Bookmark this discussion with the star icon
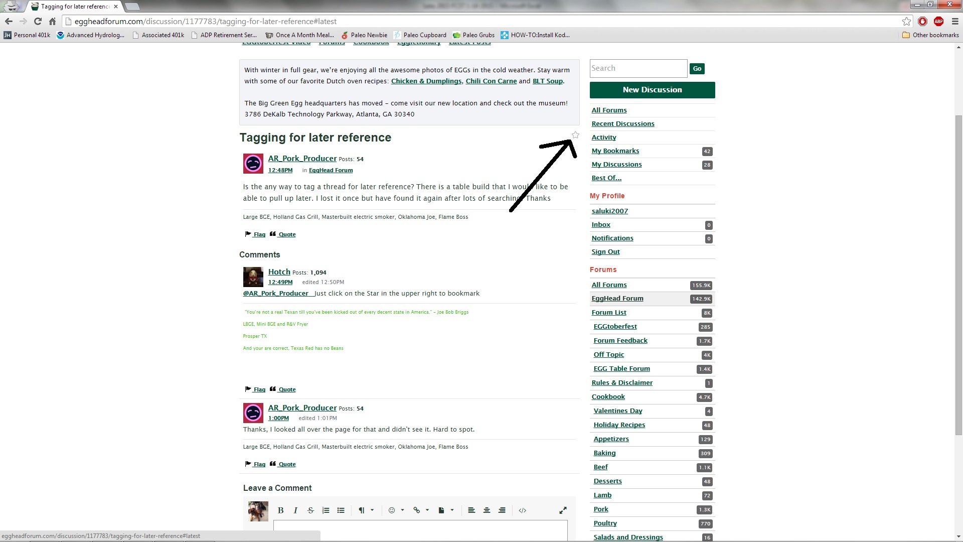This screenshot has height=542, width=963. tap(575, 134)
